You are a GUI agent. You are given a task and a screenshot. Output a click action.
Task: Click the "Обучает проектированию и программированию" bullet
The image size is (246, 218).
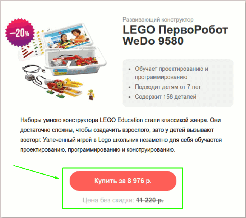(171, 73)
